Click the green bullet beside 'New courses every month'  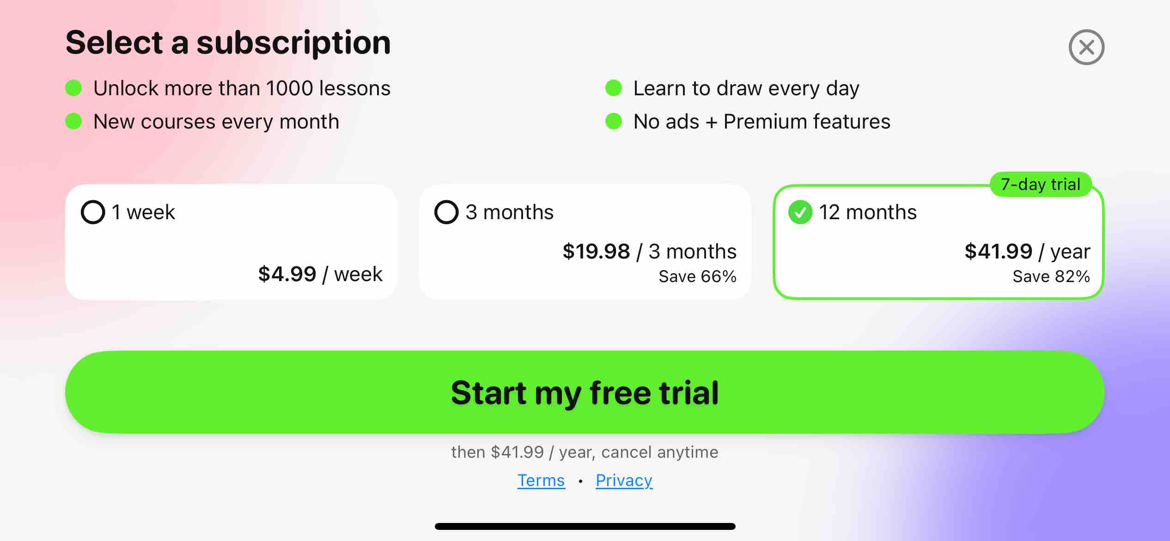tap(74, 121)
